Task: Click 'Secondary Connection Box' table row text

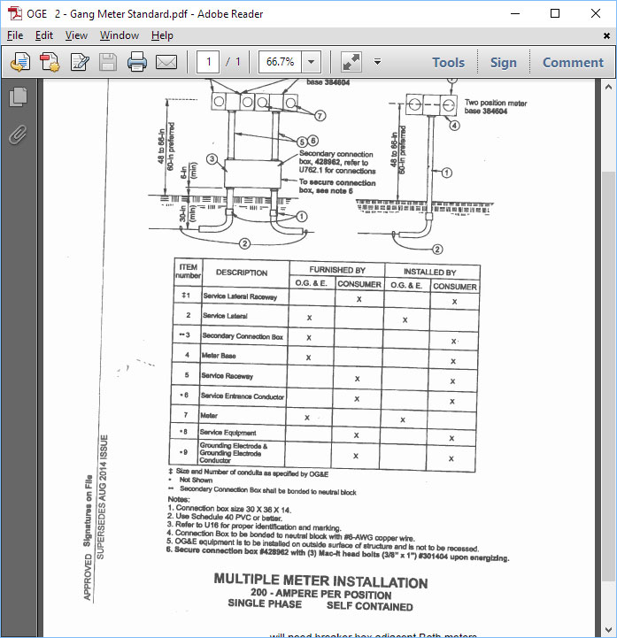Action: [x=243, y=336]
